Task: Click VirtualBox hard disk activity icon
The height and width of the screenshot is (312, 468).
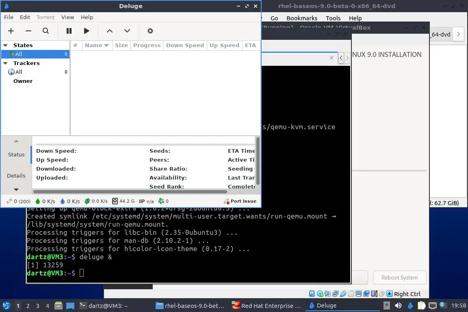Action: point(312,294)
